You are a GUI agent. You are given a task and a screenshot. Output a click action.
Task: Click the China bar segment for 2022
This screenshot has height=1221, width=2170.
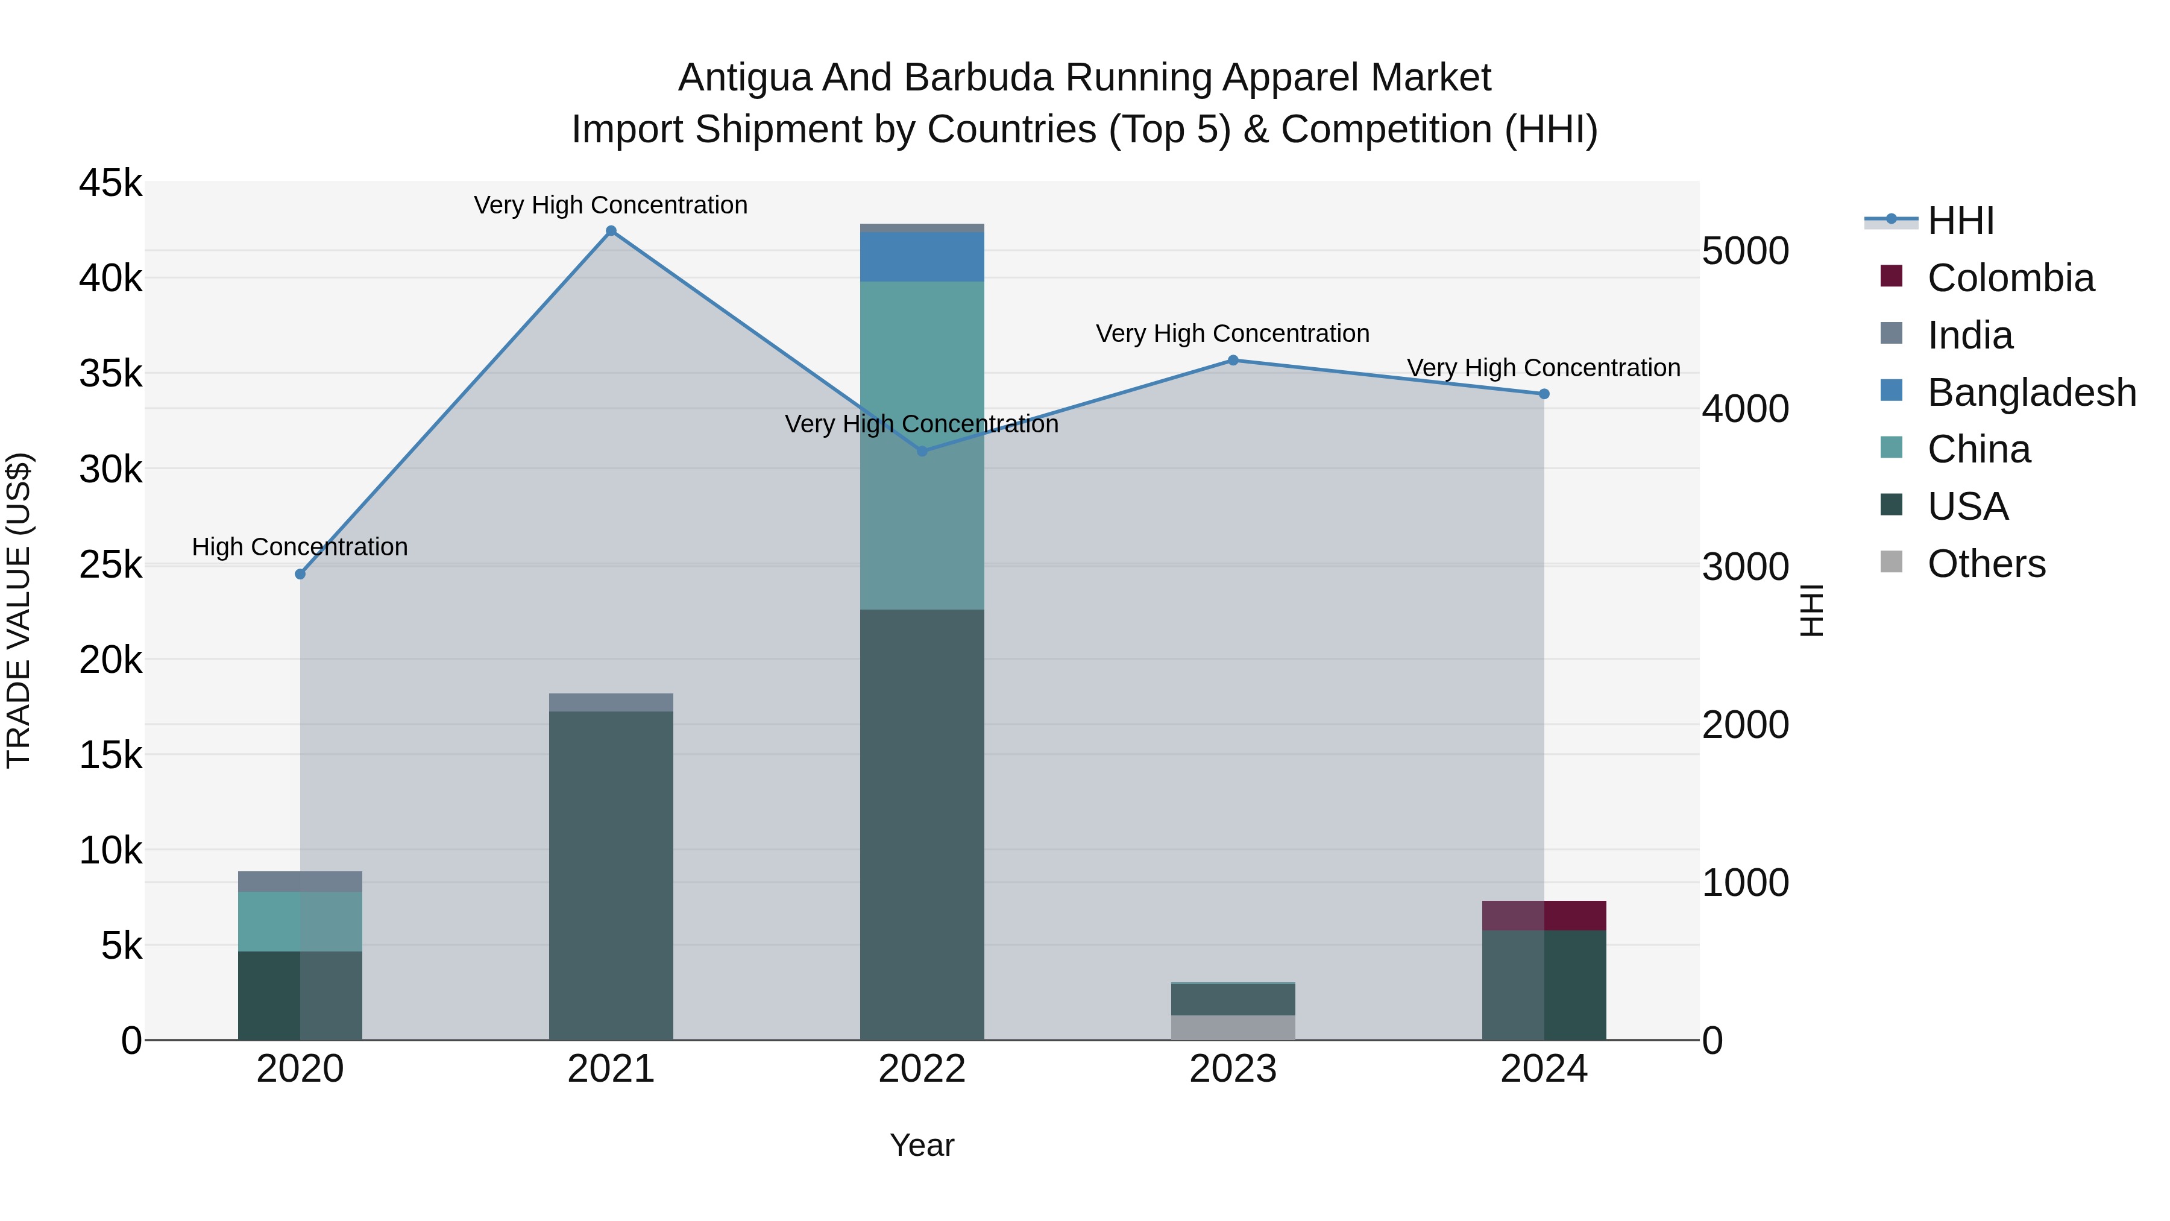922,445
